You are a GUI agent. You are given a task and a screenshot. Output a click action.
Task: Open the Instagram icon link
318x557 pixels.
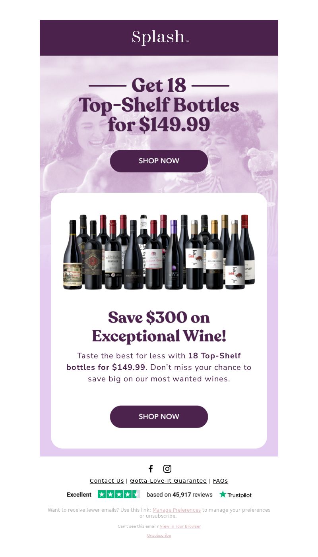point(167,469)
